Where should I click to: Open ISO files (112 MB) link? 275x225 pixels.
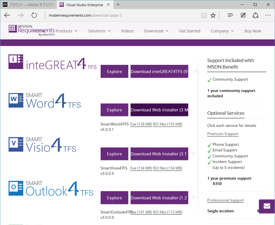pos(167,212)
